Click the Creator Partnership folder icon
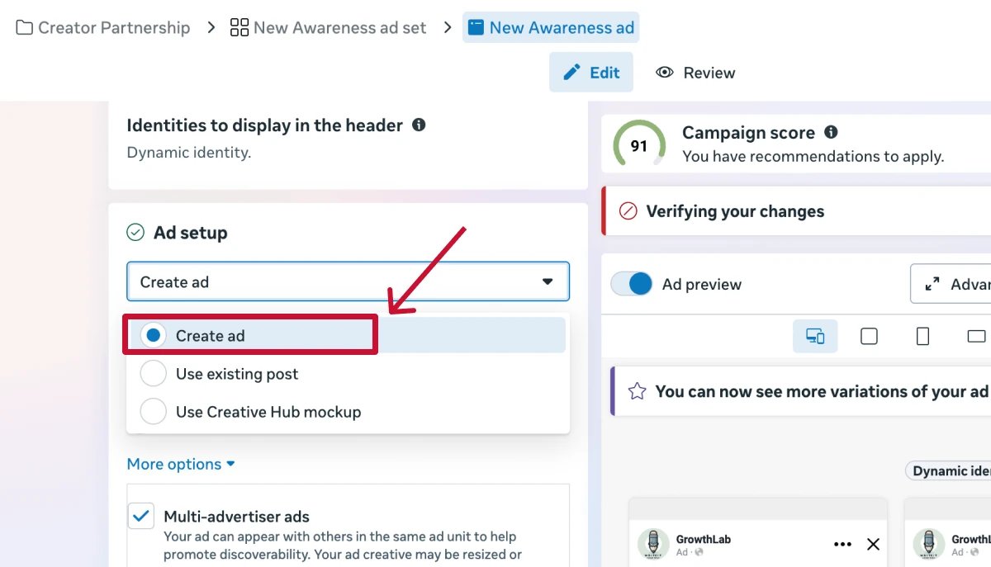This screenshot has height=567, width=991. pyautogui.click(x=25, y=27)
